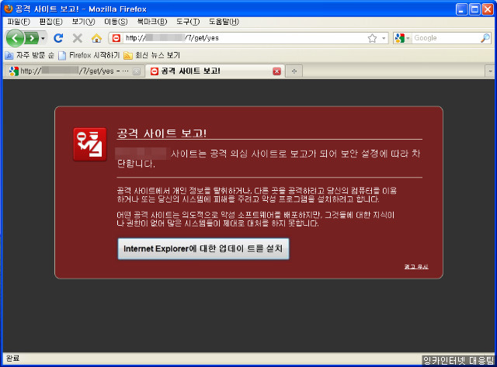
Task: Open the 파일(F) menu
Action: coord(19,22)
